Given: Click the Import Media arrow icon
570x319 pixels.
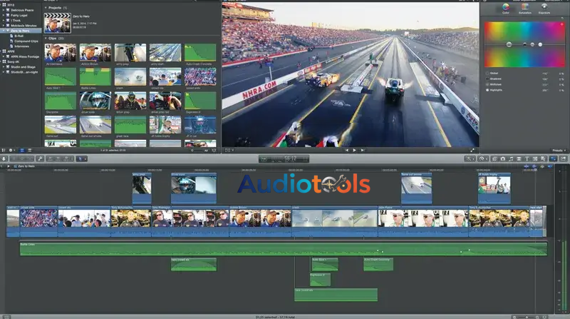Looking at the screenshot, I should tap(4, 158).
